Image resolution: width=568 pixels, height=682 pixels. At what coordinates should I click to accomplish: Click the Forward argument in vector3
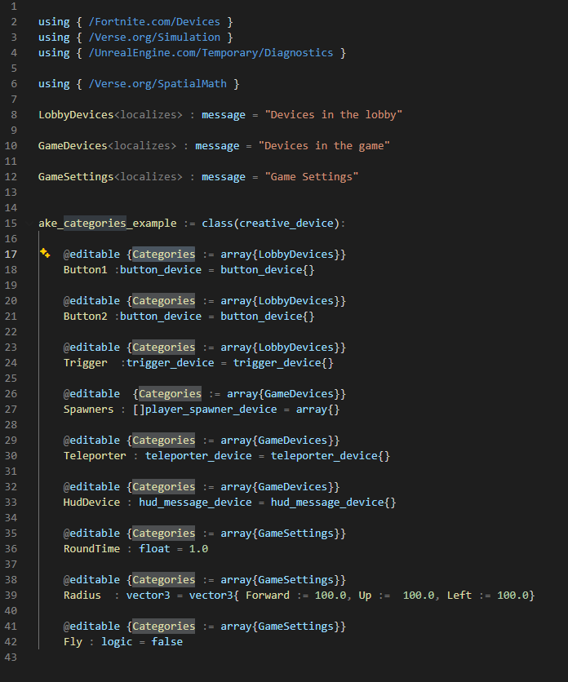pos(268,596)
